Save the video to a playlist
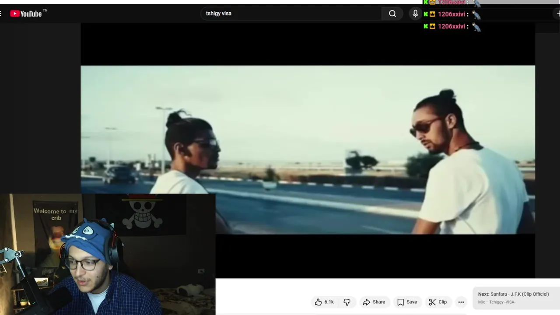The height and width of the screenshot is (315, 560). (x=407, y=302)
